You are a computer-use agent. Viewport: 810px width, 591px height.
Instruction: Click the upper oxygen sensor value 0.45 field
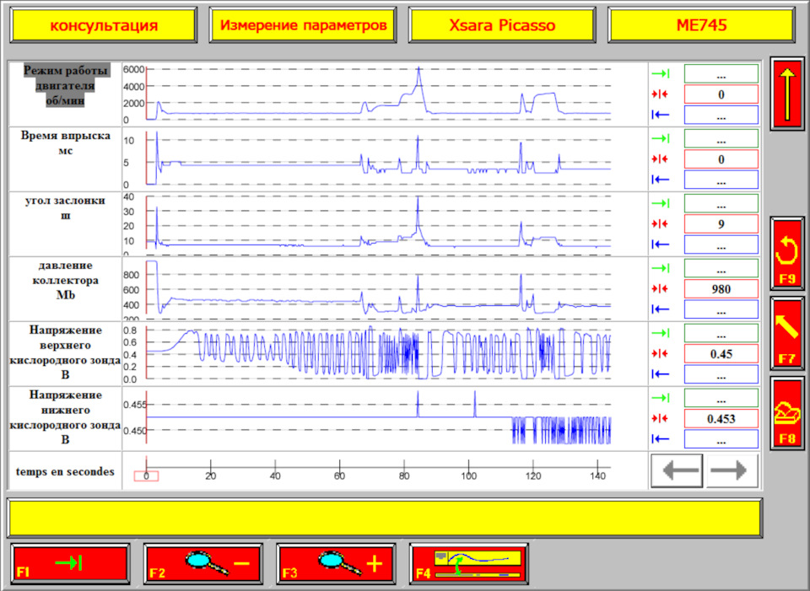click(721, 354)
